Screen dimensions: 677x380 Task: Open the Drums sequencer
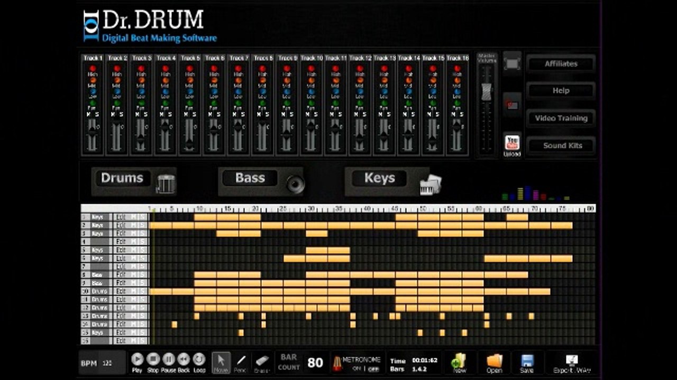click(x=122, y=178)
